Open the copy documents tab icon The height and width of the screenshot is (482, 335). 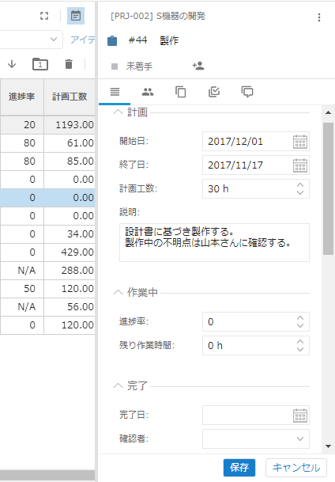pyautogui.click(x=181, y=92)
